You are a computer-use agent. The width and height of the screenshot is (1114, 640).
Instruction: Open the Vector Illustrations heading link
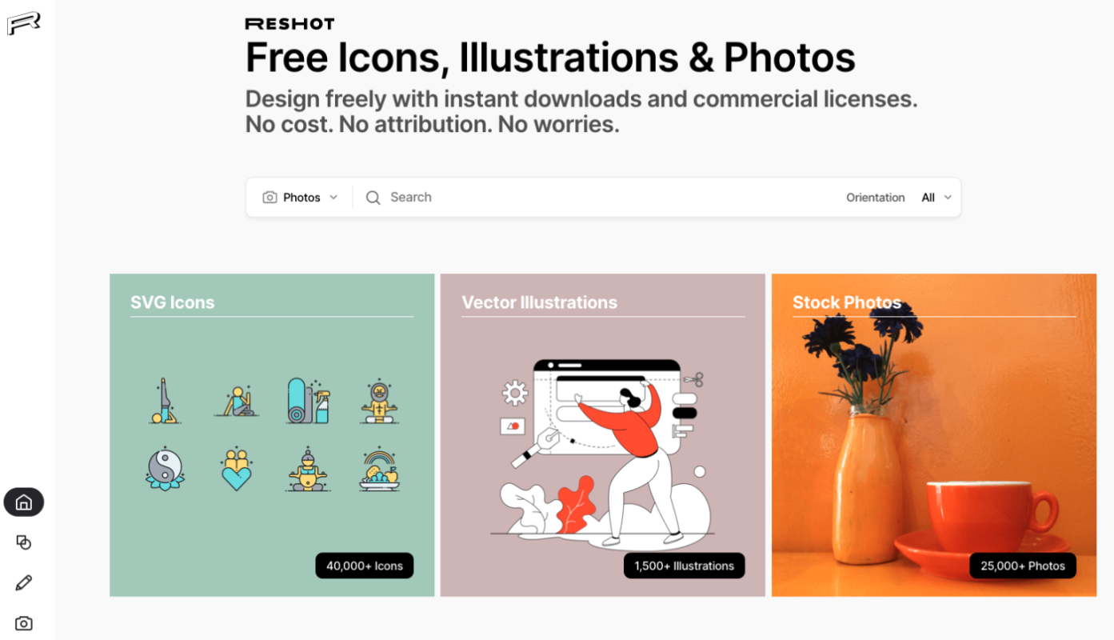point(540,302)
